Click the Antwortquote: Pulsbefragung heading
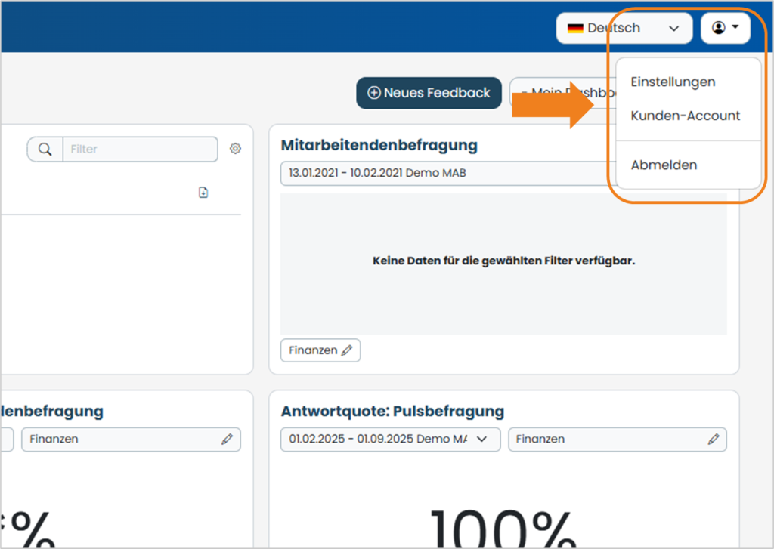Screen dimensions: 774x549 click(x=392, y=411)
